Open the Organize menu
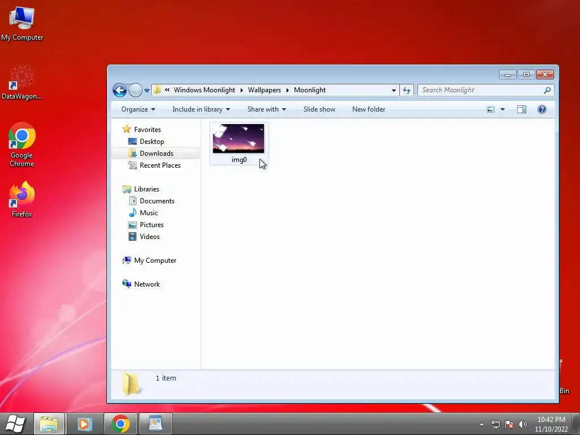 pos(138,109)
